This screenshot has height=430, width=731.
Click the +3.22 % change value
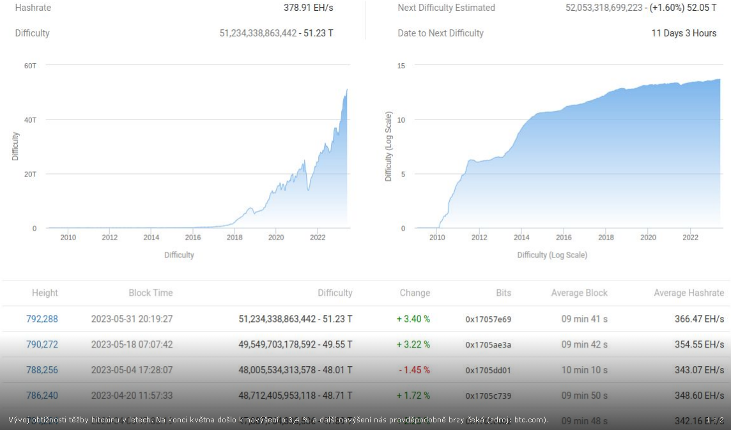click(x=413, y=344)
